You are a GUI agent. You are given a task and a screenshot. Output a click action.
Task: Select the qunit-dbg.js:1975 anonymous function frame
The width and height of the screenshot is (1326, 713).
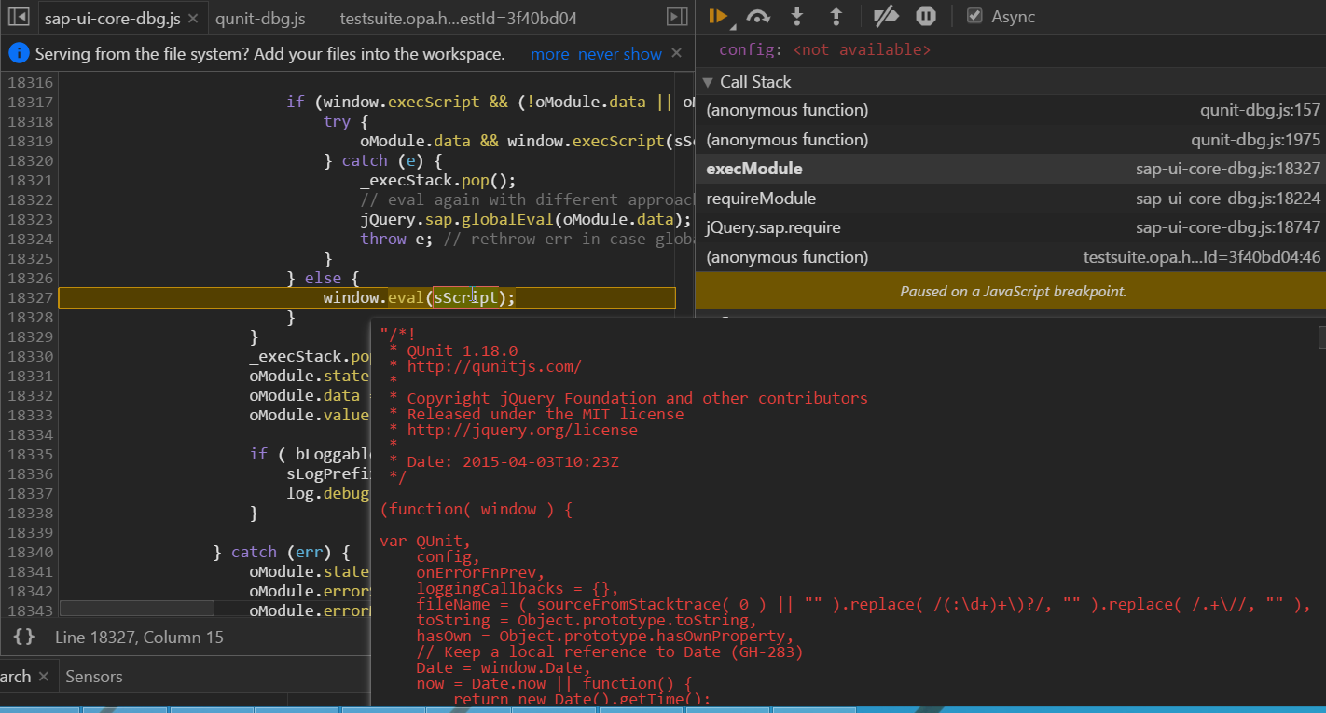pyautogui.click(x=1013, y=140)
